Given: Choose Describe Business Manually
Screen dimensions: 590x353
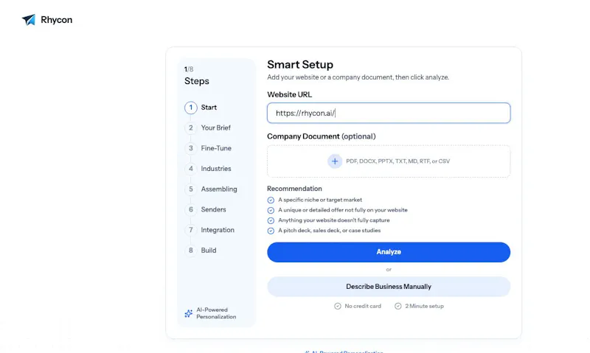Looking at the screenshot, I should (x=389, y=287).
